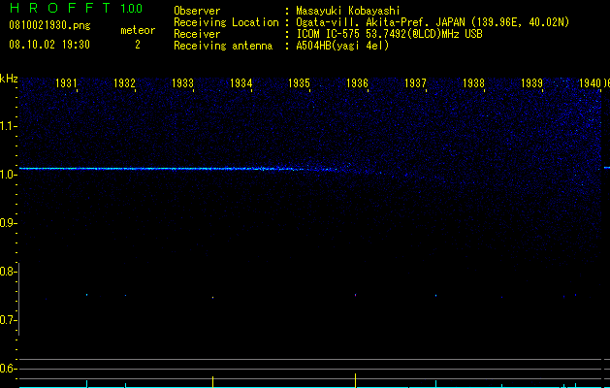Click the bright carrier signal line near 1933

tap(183, 169)
